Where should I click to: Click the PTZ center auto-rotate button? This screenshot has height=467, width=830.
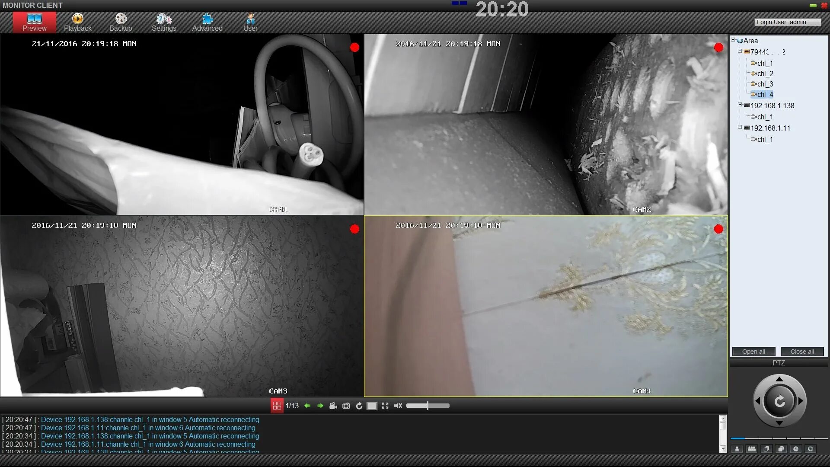[779, 401]
